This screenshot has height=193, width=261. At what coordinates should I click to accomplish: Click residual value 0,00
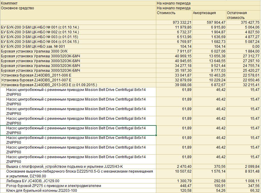coord(244,47)
